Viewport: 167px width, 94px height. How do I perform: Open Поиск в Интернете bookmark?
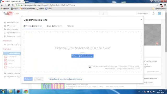click(27, 9)
